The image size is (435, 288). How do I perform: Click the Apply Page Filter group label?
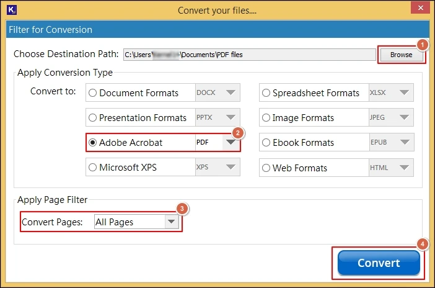point(52,200)
